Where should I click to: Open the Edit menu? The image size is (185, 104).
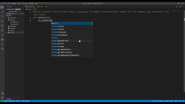(x=9, y=3)
